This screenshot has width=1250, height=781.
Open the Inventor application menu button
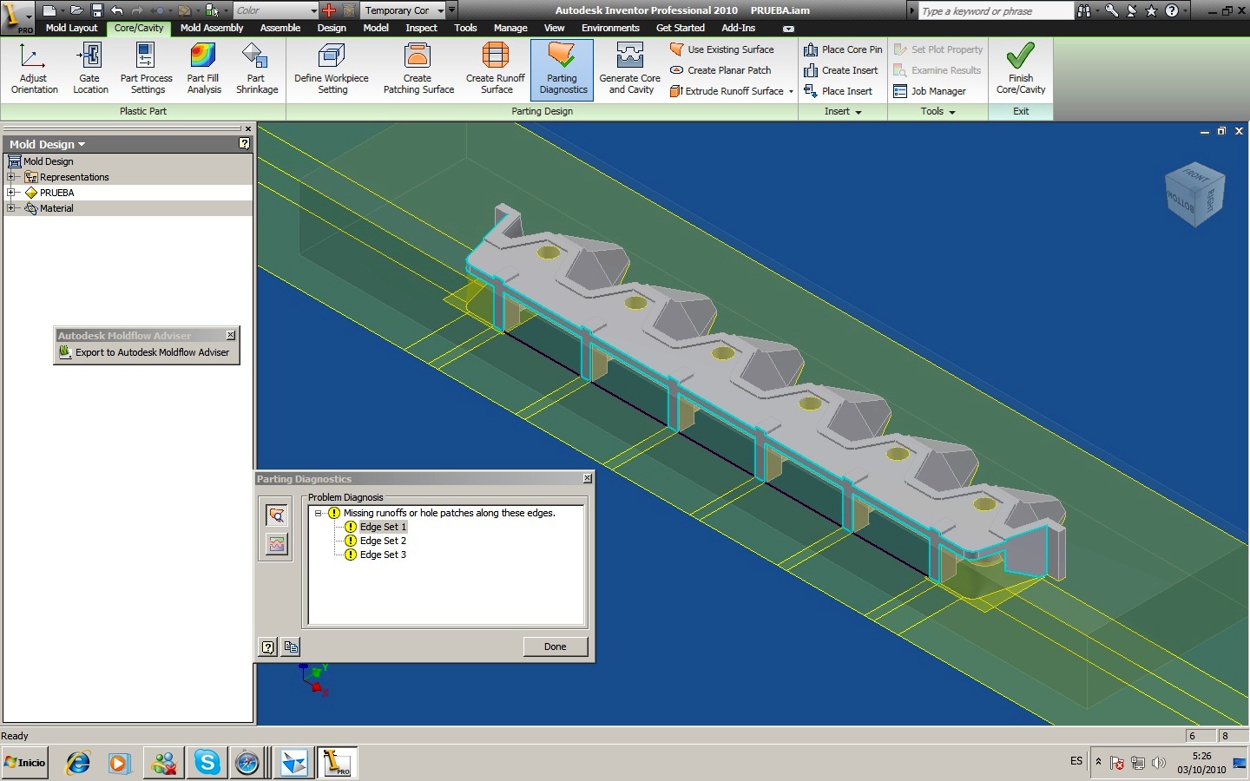[x=17, y=16]
